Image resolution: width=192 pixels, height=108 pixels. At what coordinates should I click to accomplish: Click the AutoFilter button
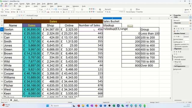[x=139, y=12]
